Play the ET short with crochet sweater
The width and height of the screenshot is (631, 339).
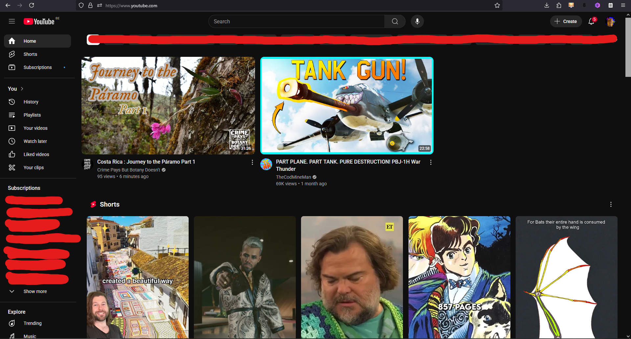352,277
